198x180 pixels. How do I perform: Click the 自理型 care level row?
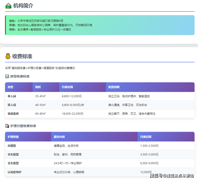pos(12,146)
